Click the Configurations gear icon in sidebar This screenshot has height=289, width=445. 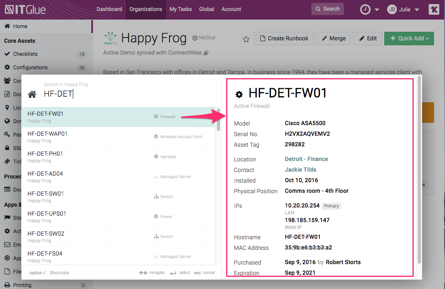[x=7, y=67]
